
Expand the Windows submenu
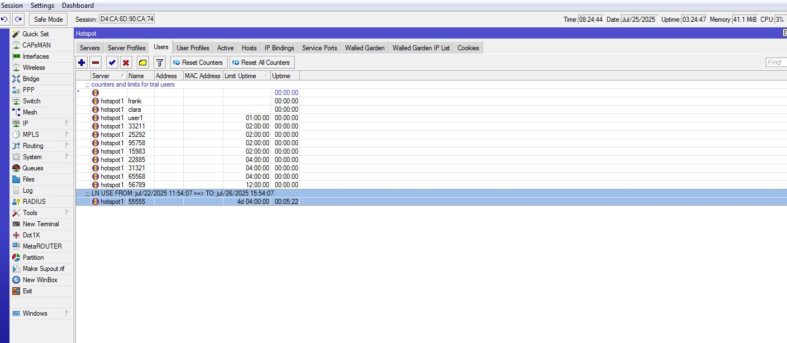pyautogui.click(x=42, y=313)
